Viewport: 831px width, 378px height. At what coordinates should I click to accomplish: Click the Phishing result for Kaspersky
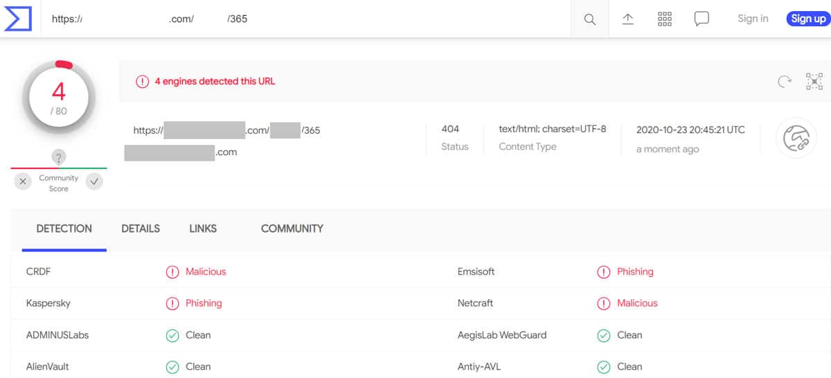(204, 303)
